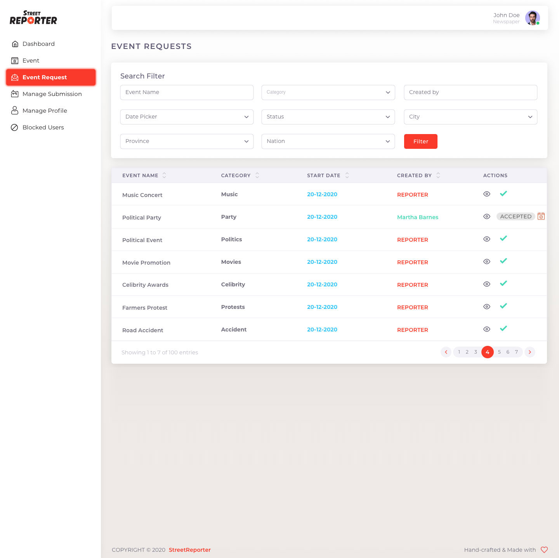
Task: Click the Manage Profile person icon
Action: 15,111
